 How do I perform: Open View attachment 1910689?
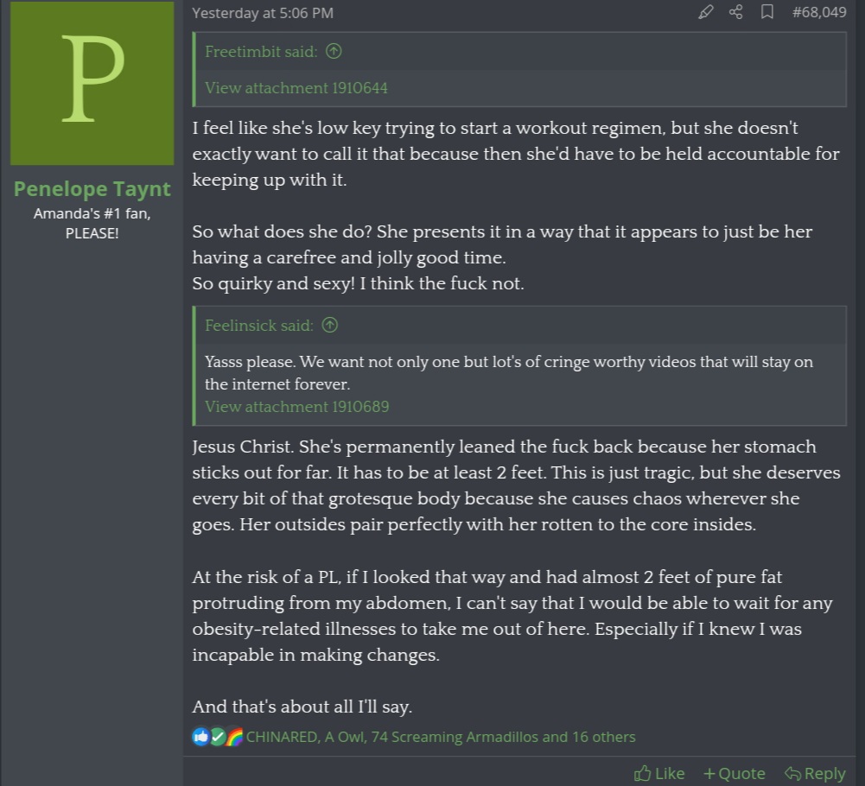click(296, 406)
